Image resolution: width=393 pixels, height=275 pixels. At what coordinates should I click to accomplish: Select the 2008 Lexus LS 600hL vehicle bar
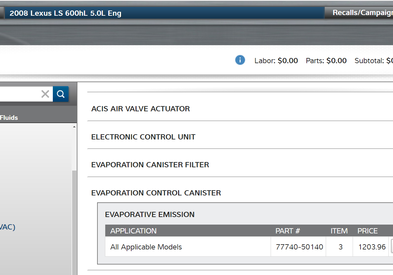pos(164,13)
